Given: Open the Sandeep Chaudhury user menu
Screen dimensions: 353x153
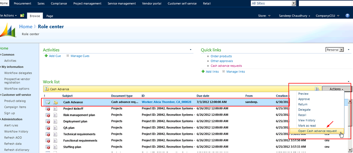Looking at the screenshot, I should (x=295, y=16).
